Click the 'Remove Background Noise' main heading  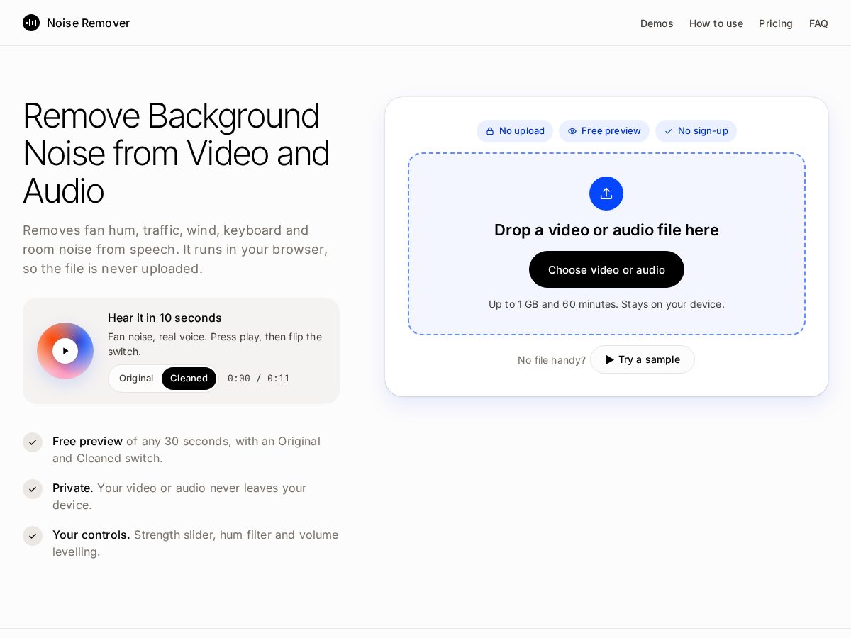[x=177, y=153]
